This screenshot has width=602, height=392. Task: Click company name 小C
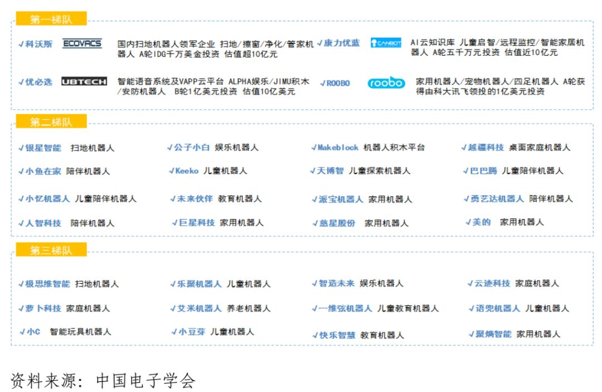[x=33, y=332]
